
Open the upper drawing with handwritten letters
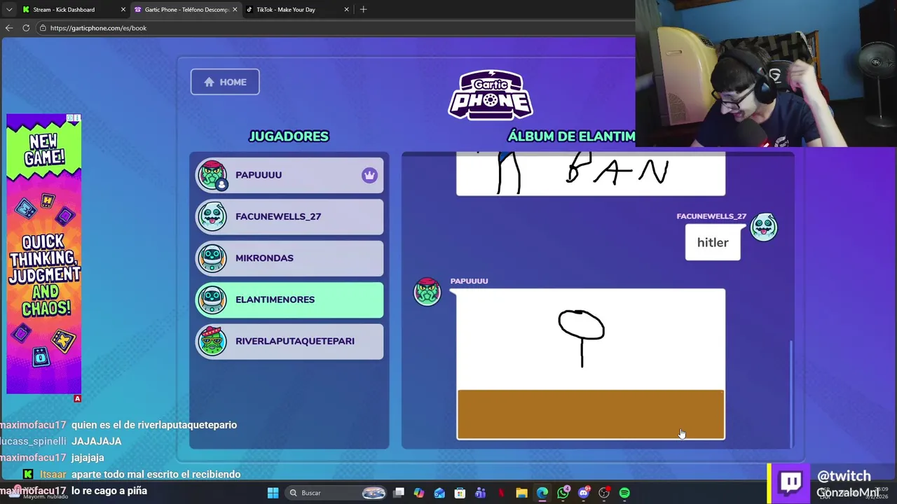point(591,174)
